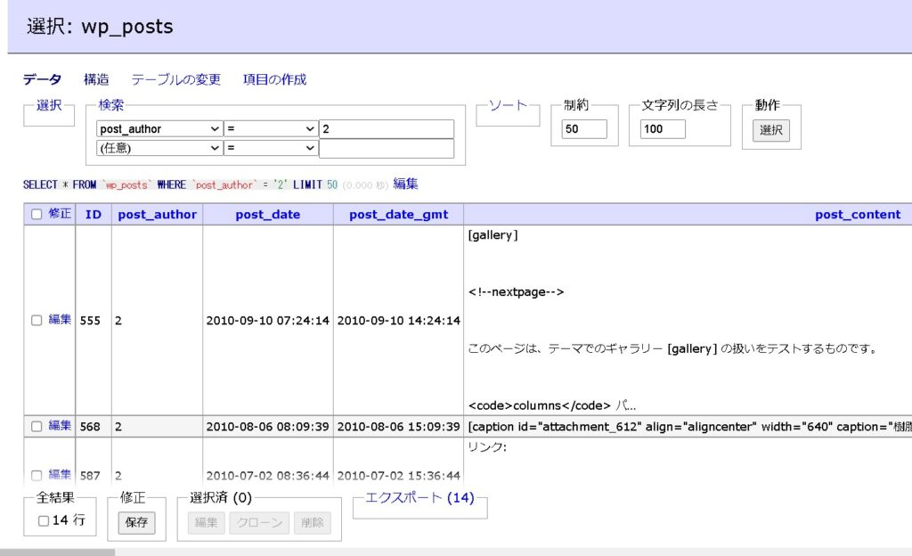Open 編集 link for row 555
The width and height of the screenshot is (912, 556).
60,320
